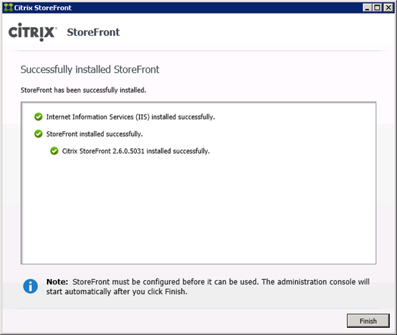Screen dimensions: 397x335
Task: Click the bold 'Note:' label
Action: click(x=57, y=282)
